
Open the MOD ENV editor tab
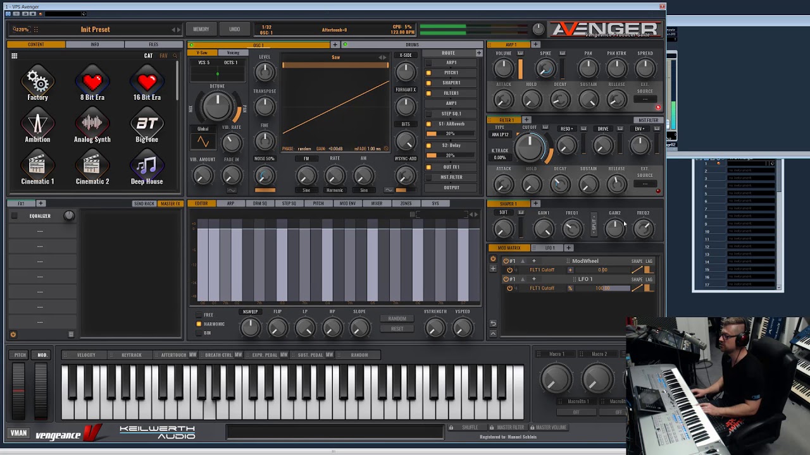(347, 203)
